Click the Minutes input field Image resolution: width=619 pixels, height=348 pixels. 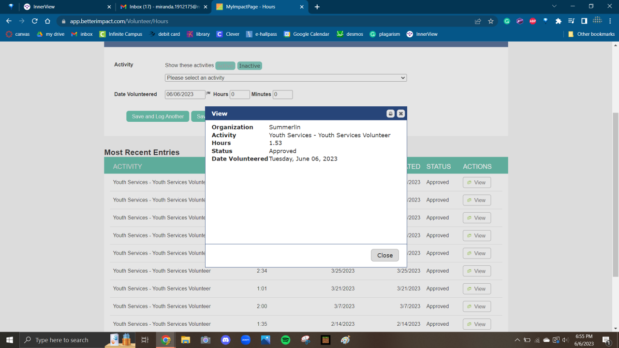point(282,95)
